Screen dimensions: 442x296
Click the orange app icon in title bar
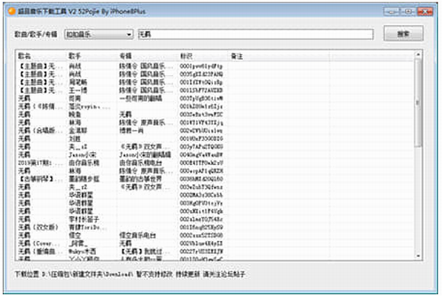tap(11, 11)
